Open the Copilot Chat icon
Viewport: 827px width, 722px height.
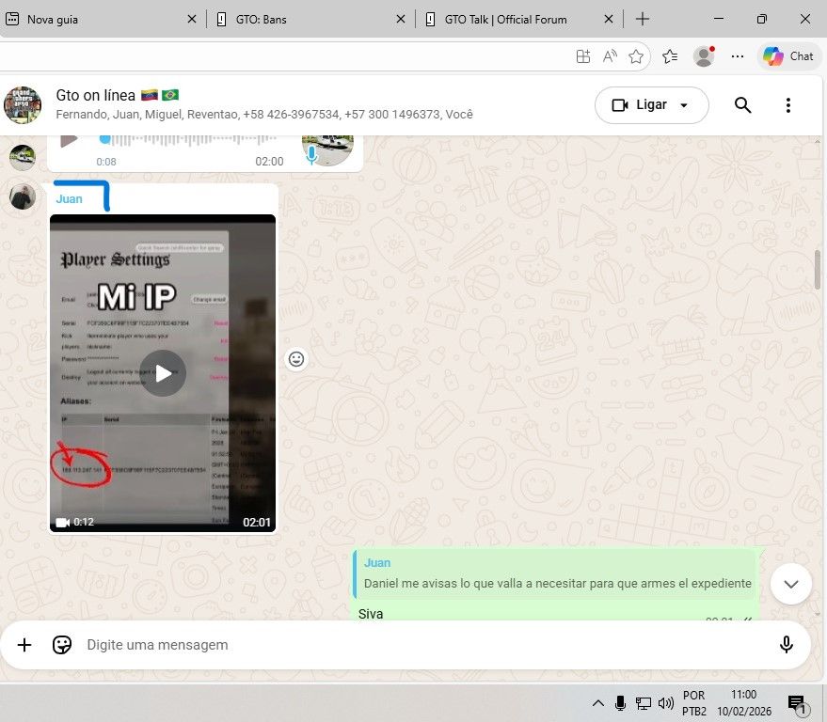pos(787,56)
